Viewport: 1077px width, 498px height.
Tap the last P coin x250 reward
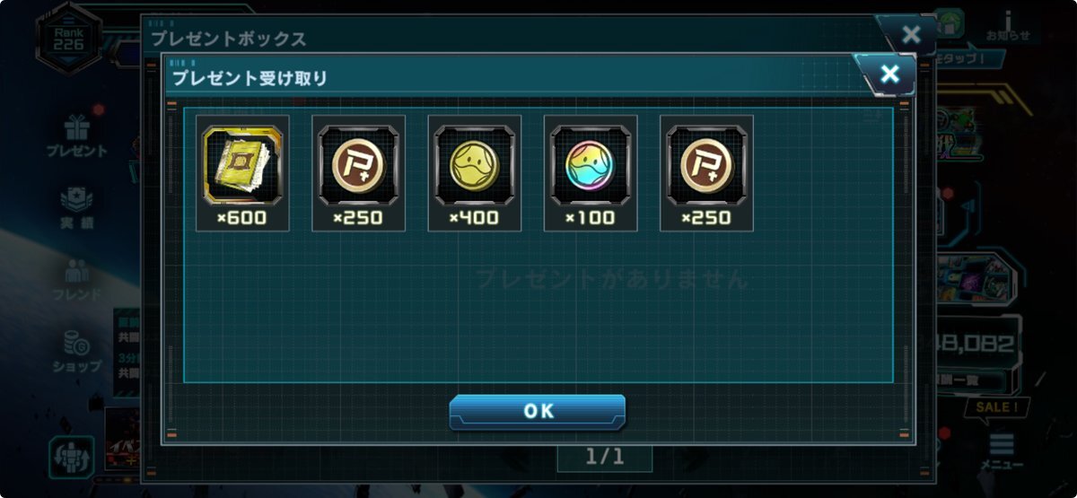click(x=706, y=173)
